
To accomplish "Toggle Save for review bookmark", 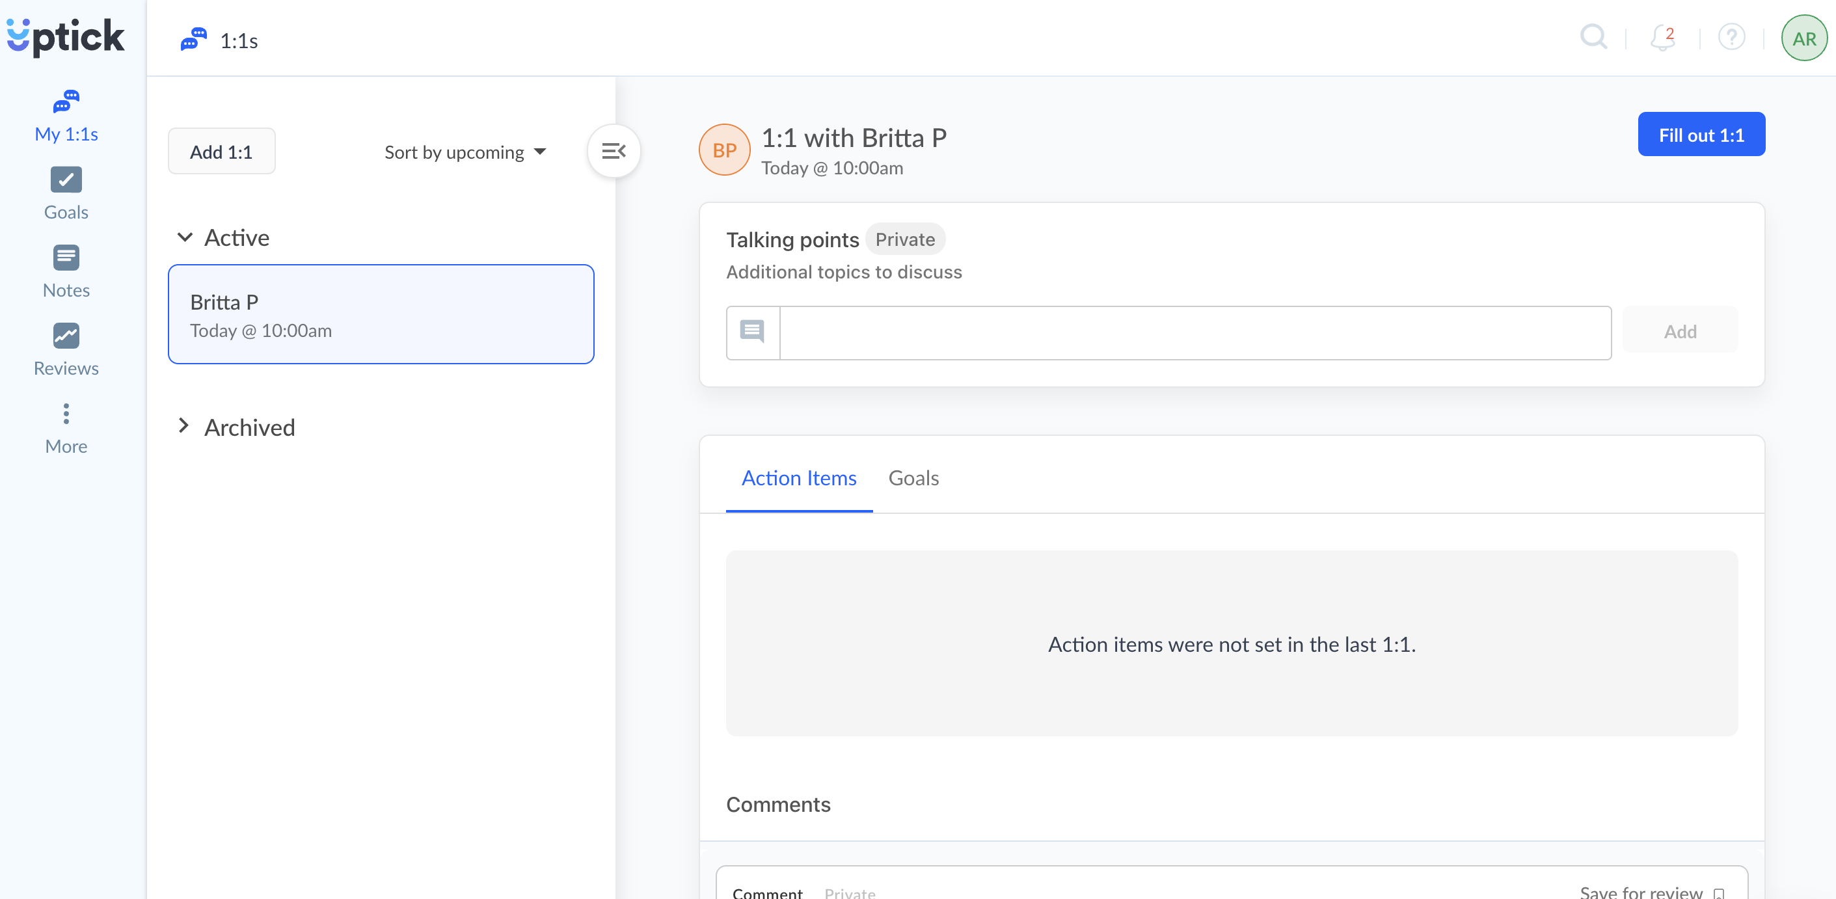I will [1719, 892].
